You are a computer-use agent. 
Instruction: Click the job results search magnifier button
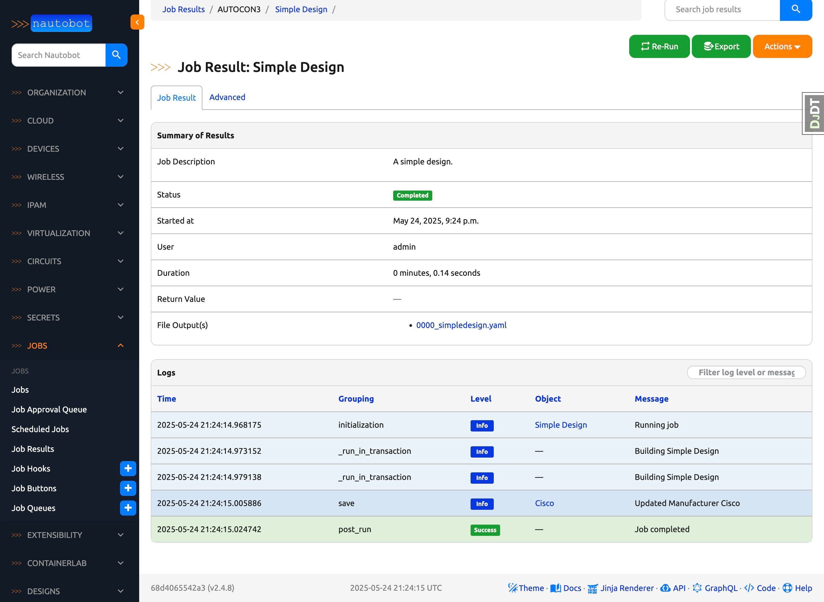point(796,10)
